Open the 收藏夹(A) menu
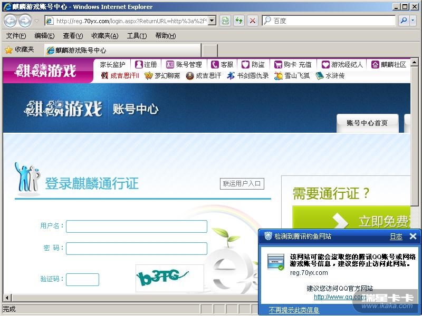This screenshot has height=316, width=422. point(104,35)
